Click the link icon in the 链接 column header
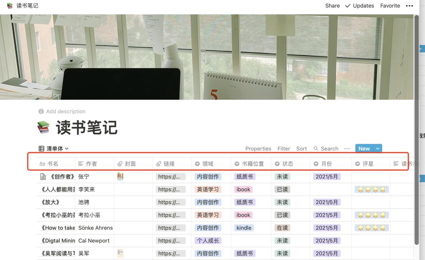 tap(159, 163)
